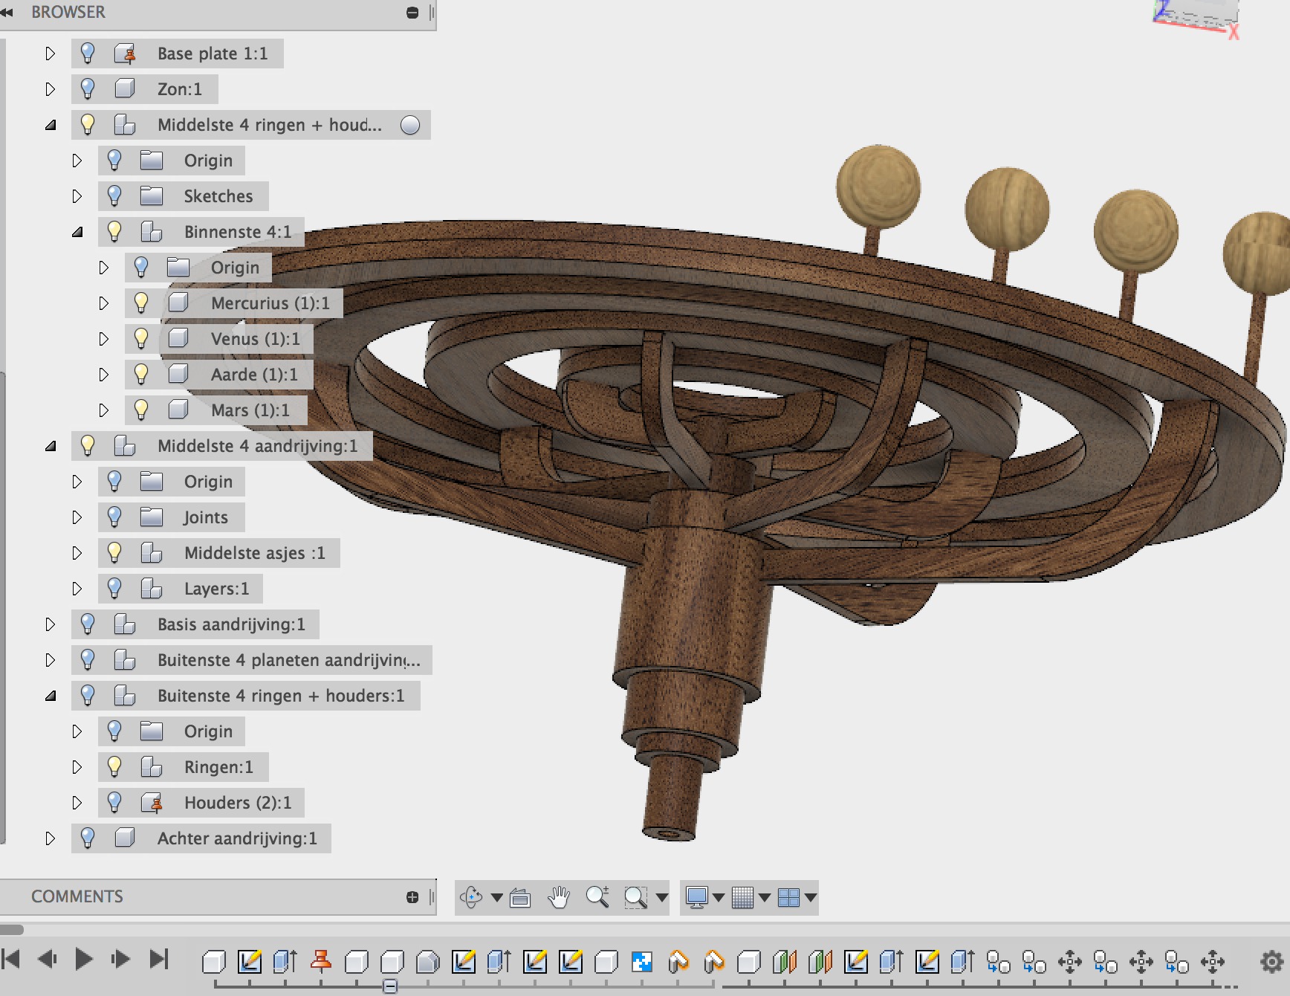Select the Orbit tool in navigation bar

pos(471,897)
